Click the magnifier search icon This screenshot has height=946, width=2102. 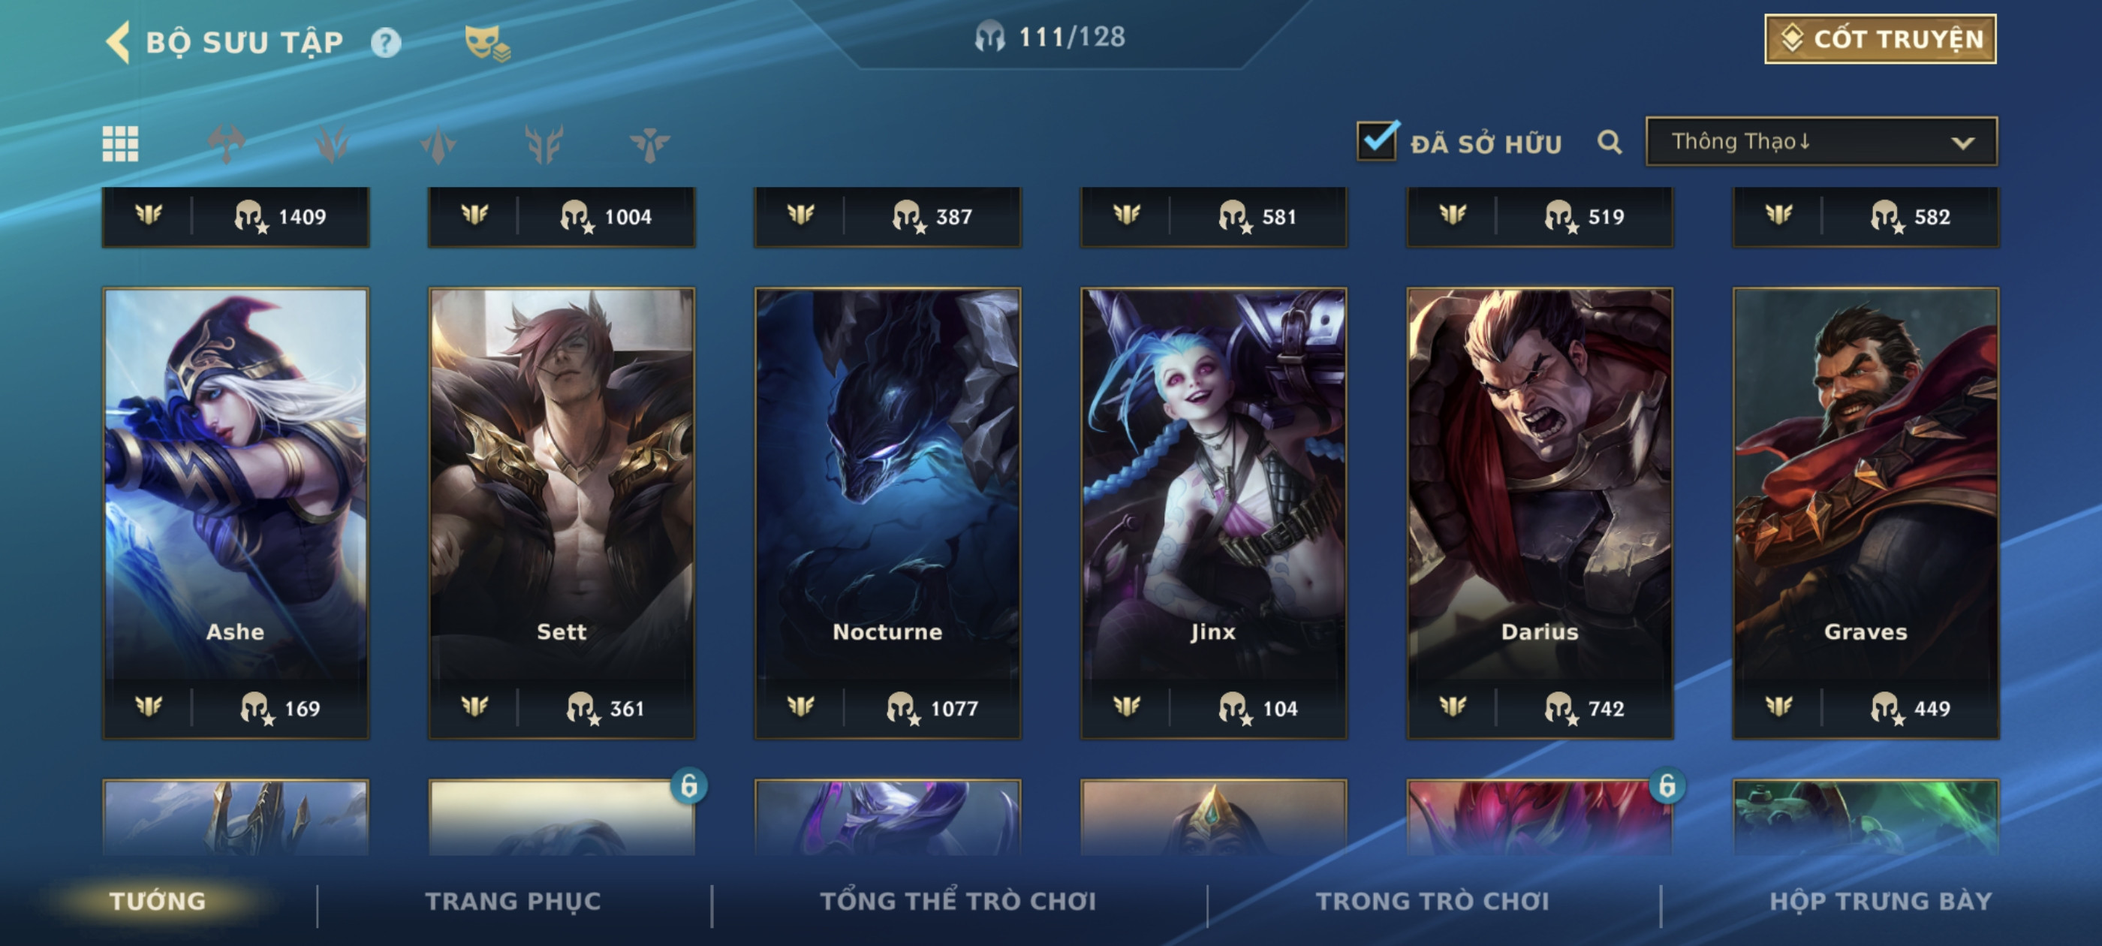tap(1609, 143)
